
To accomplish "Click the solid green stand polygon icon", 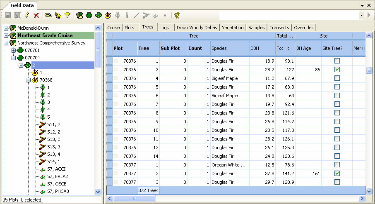I will pyautogui.click(x=89, y=16).
